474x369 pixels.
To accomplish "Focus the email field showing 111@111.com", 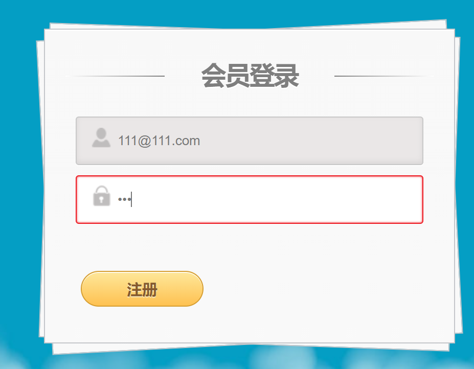I will click(250, 141).
